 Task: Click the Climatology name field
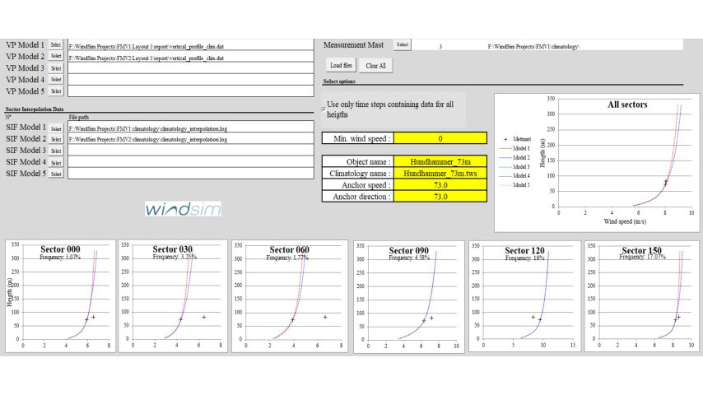440,174
